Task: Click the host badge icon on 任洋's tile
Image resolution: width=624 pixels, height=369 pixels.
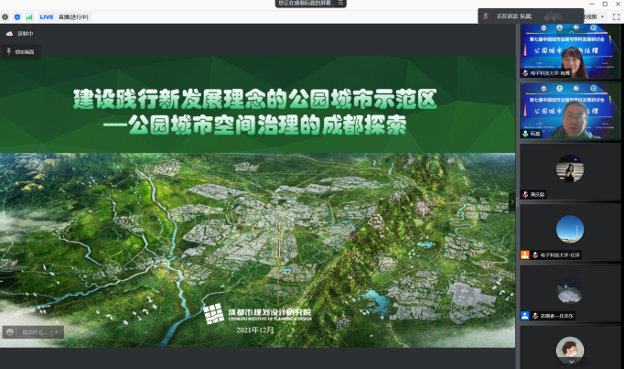Action: (x=525, y=255)
